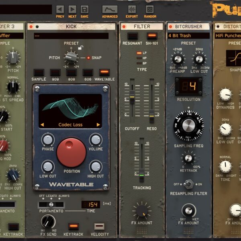241x241 pixels.
Task: Load the previous preset with PREV
Action: 60,10
